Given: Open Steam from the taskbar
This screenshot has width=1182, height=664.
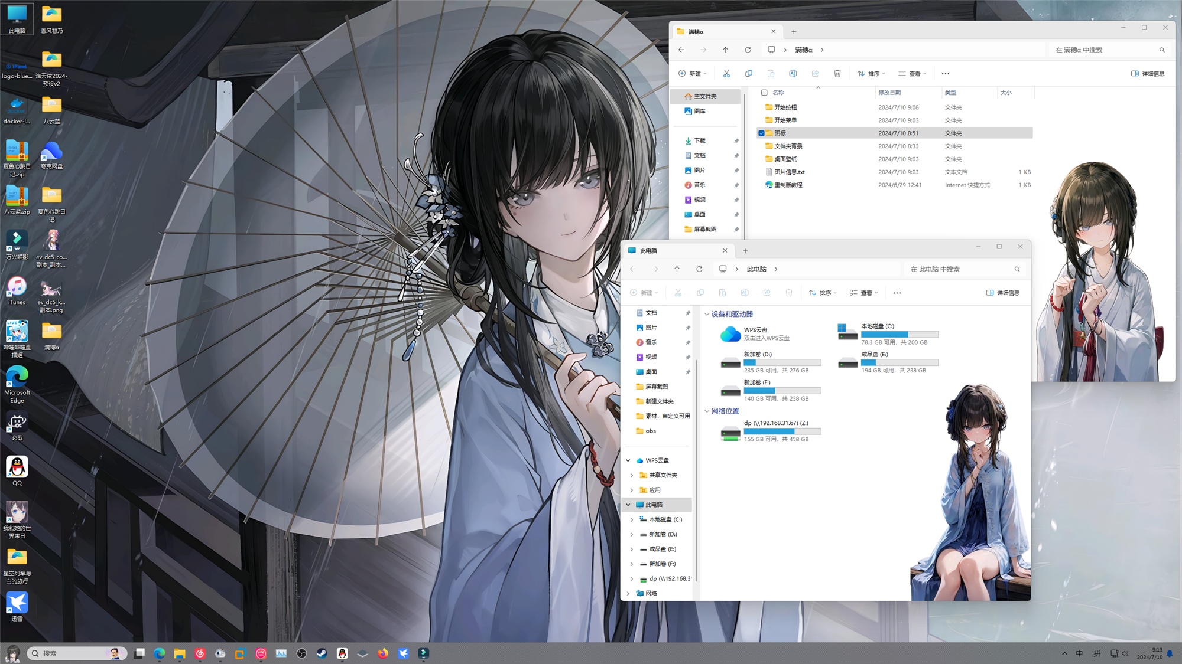Looking at the screenshot, I should [322, 653].
